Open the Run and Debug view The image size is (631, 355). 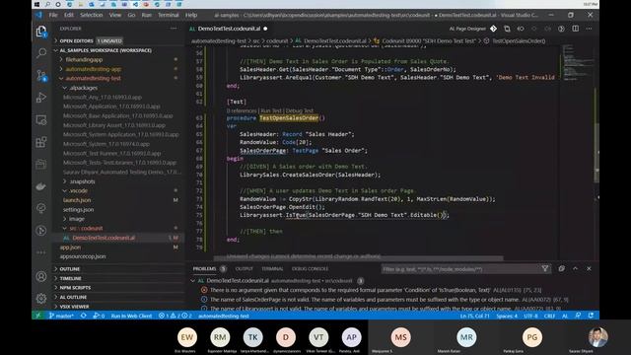(41, 98)
